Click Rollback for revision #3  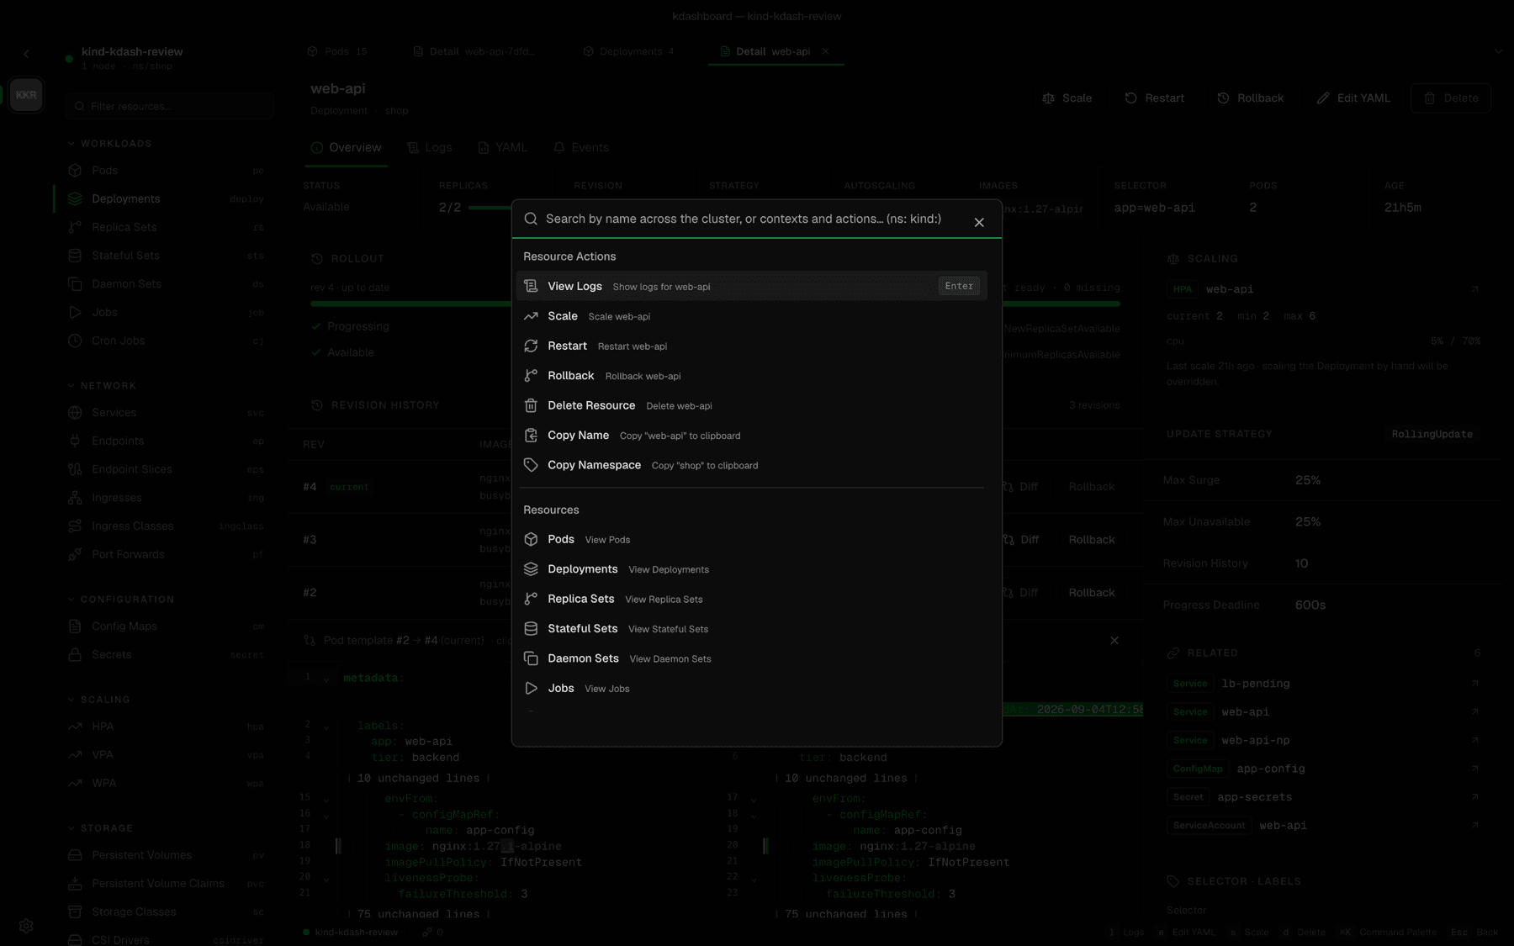click(1091, 539)
